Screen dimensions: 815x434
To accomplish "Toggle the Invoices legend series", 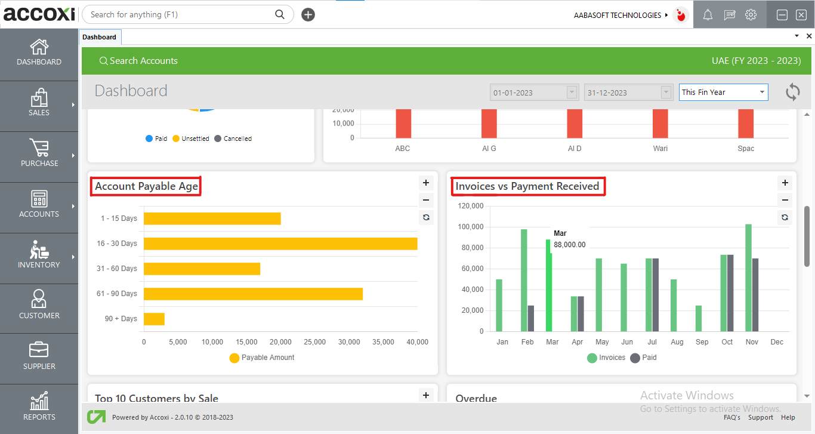I will [x=606, y=358].
